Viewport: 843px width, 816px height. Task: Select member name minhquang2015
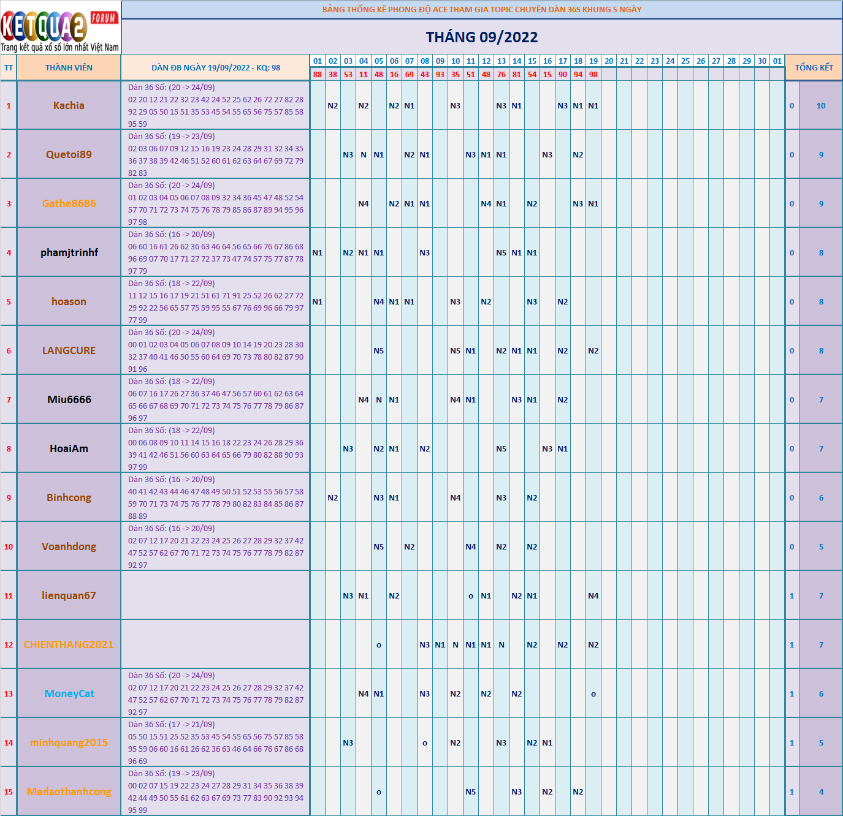[x=69, y=742]
